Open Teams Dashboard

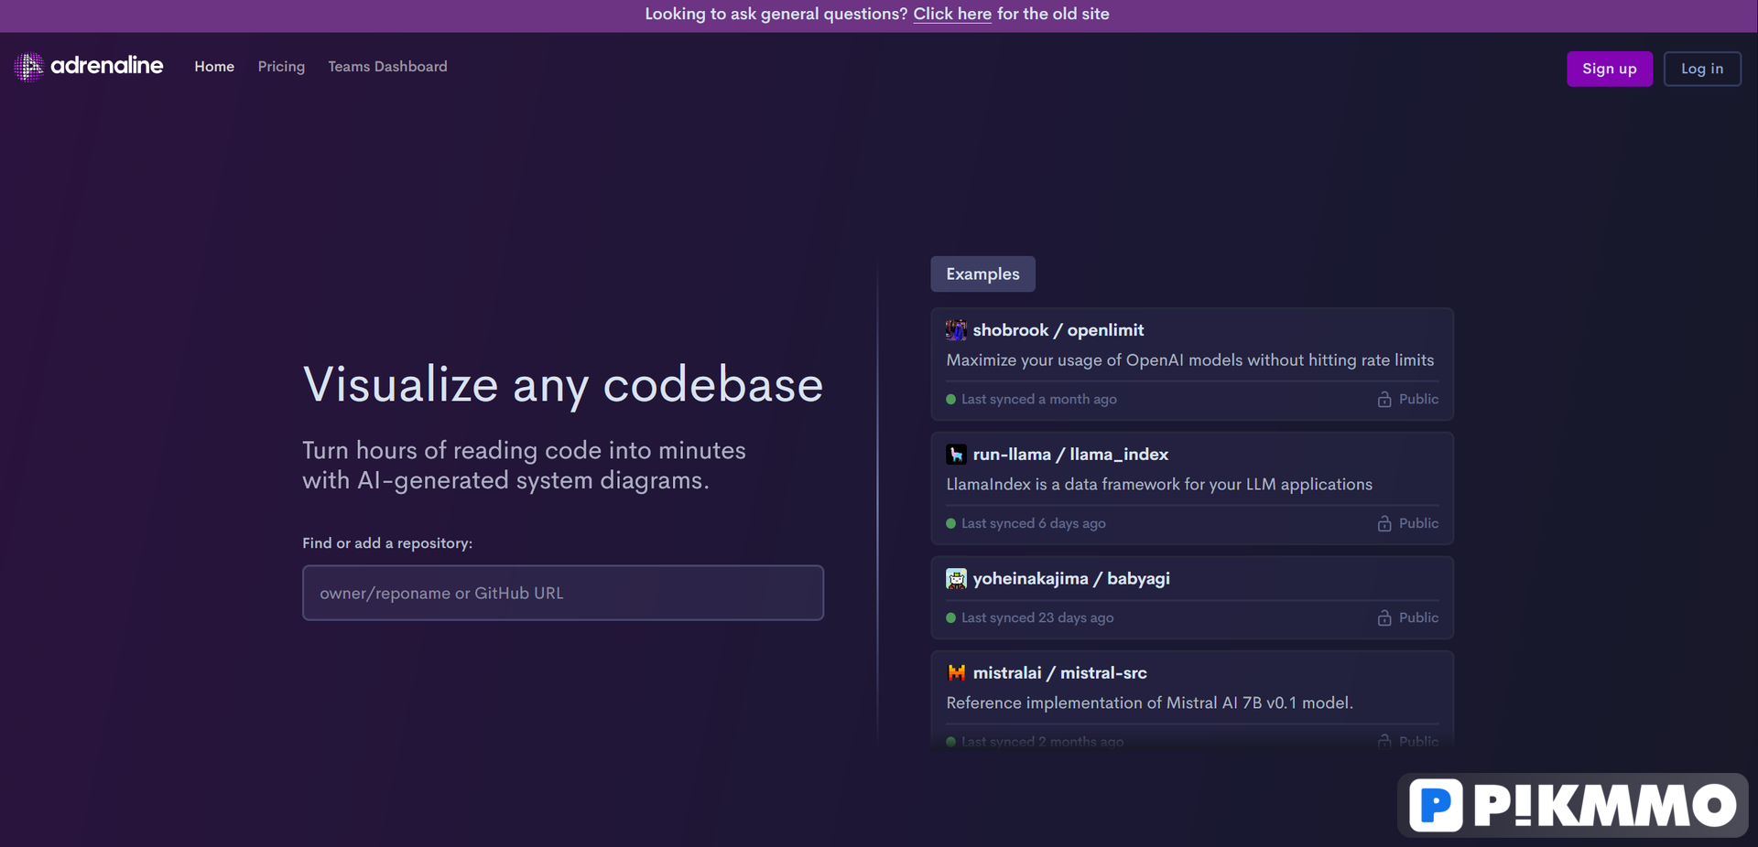[x=387, y=67]
